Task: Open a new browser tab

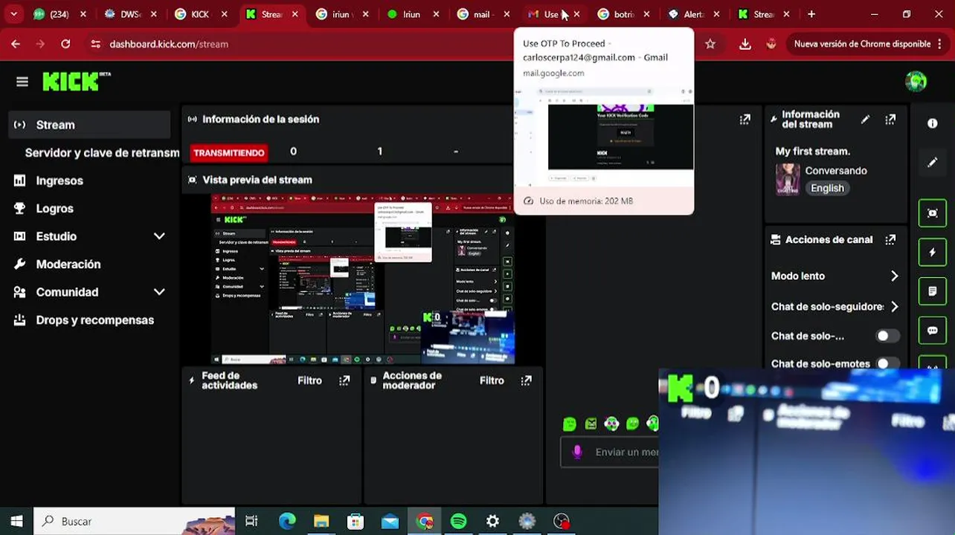Action: click(x=811, y=14)
